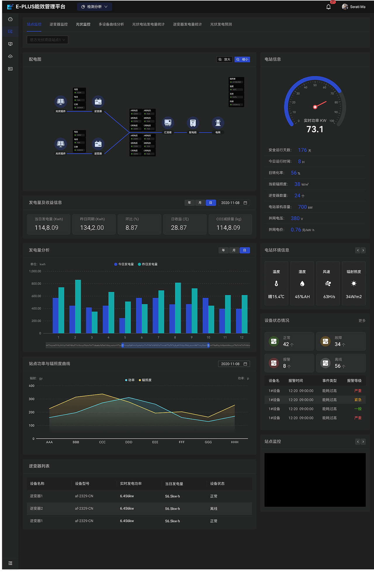Click the 更多 link in 设备状态情况

click(362, 321)
